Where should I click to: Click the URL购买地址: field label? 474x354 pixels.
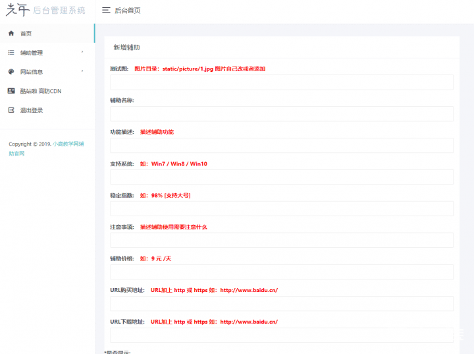pyautogui.click(x=127, y=290)
